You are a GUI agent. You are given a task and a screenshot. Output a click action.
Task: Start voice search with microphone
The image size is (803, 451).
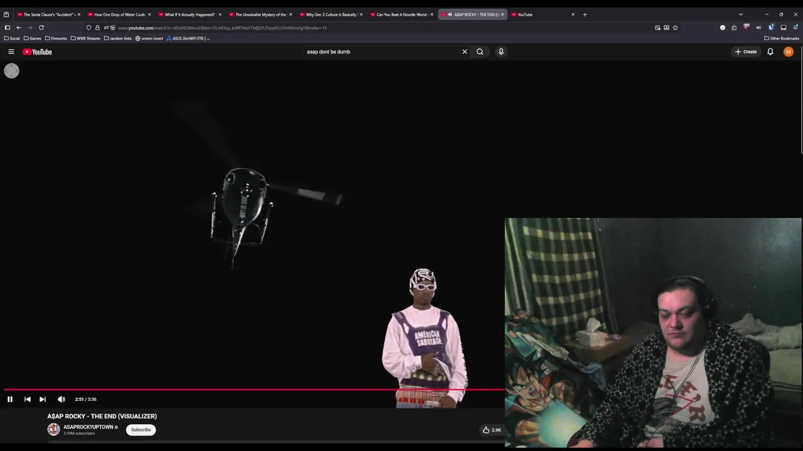(501, 52)
